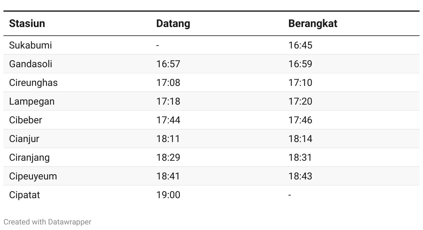Select the Cipatat station cell
The width and height of the screenshot is (423, 230).
coord(25,195)
